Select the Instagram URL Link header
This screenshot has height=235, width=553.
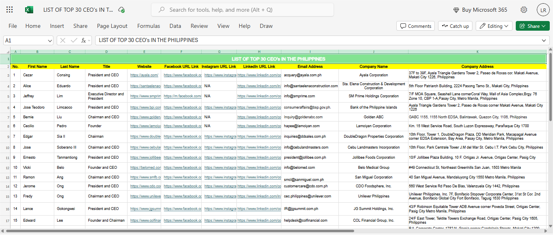[219, 66]
